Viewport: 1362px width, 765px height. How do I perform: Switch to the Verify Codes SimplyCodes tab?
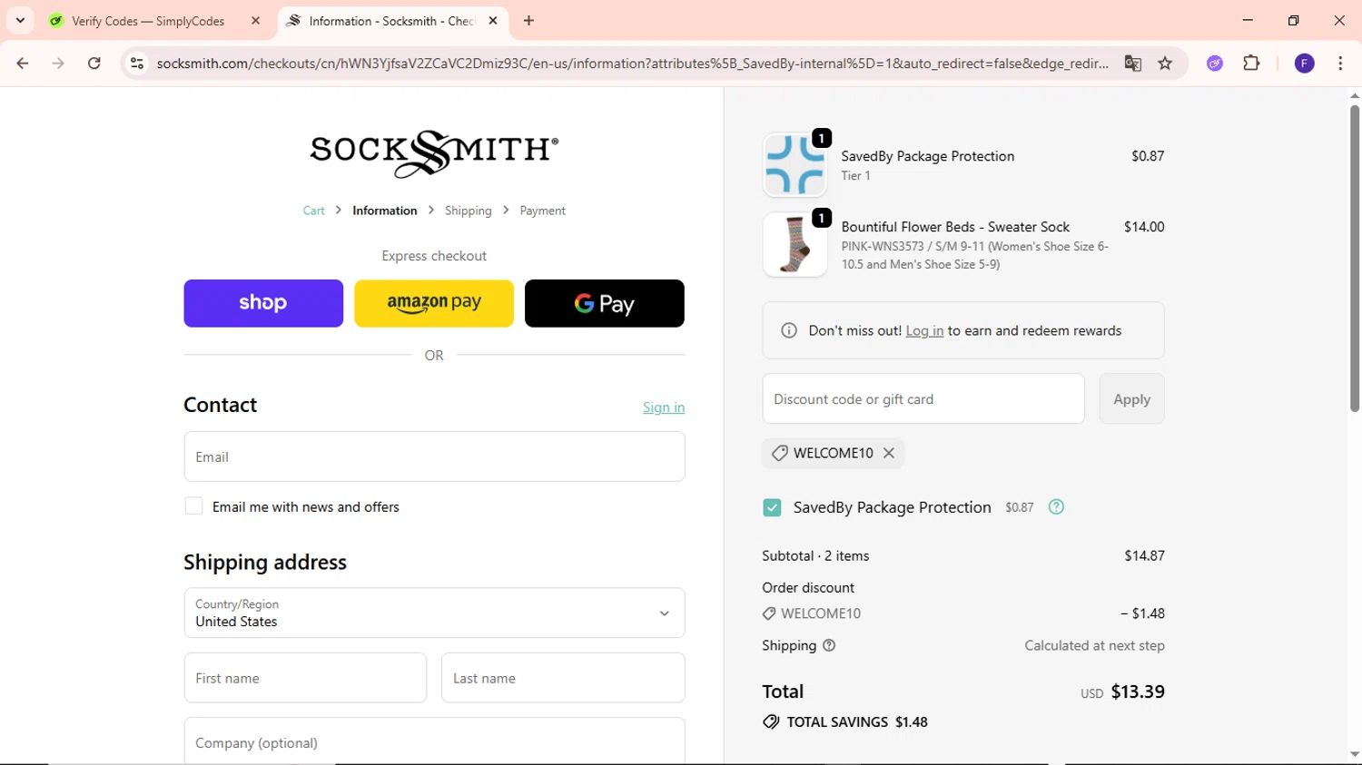tap(148, 21)
